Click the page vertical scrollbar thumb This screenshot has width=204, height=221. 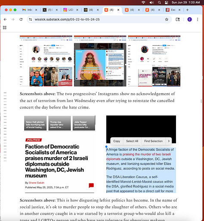point(201,101)
